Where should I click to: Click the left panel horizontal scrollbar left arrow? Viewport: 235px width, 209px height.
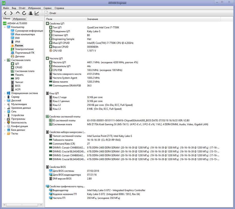click(4, 205)
